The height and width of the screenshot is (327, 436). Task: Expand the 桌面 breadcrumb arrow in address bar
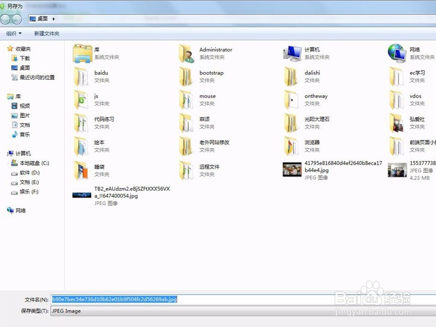pyautogui.click(x=53, y=19)
